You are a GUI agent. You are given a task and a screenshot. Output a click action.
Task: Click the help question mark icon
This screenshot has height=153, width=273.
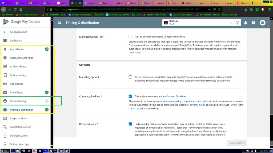253,23
